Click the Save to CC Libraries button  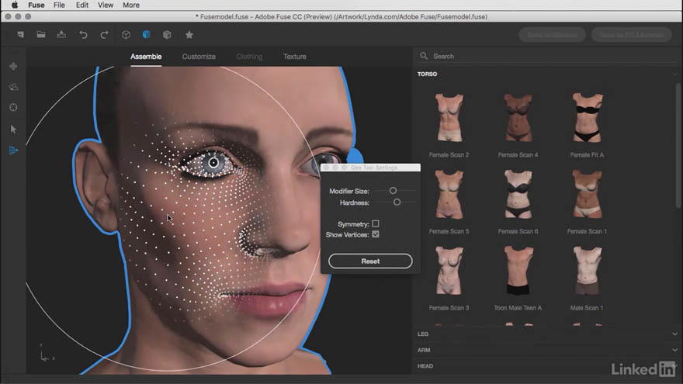coord(631,35)
